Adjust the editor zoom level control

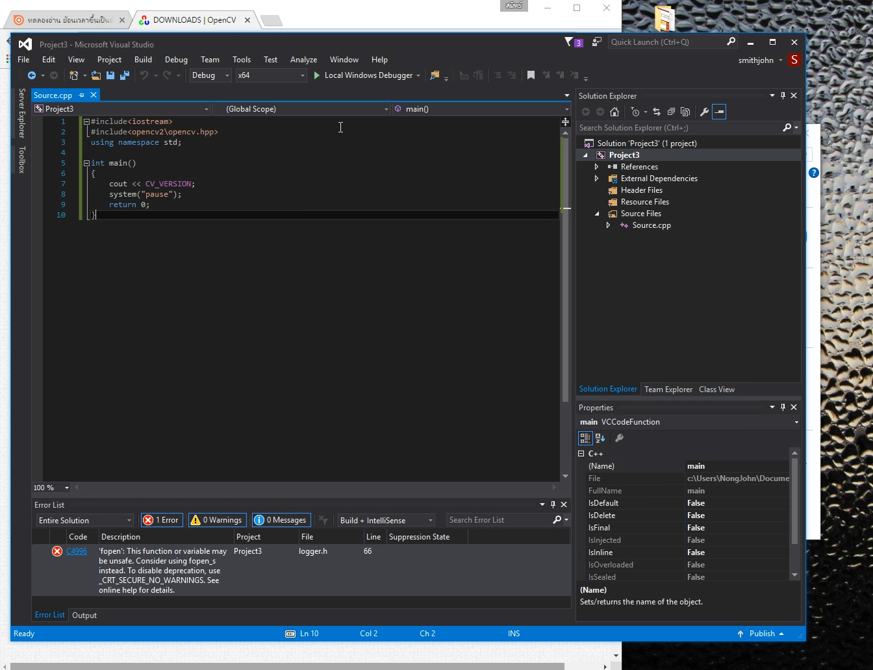[51, 488]
